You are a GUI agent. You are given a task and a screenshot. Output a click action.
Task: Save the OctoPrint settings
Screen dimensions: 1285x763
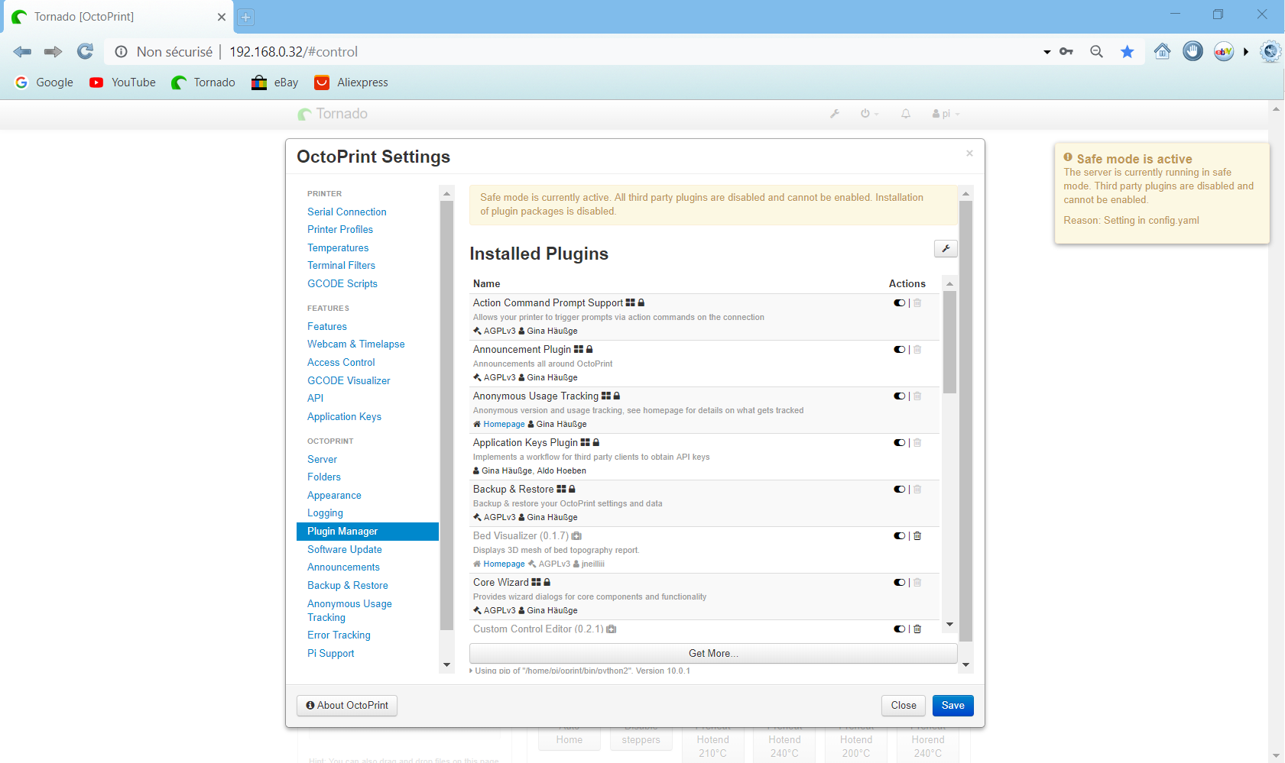(952, 705)
